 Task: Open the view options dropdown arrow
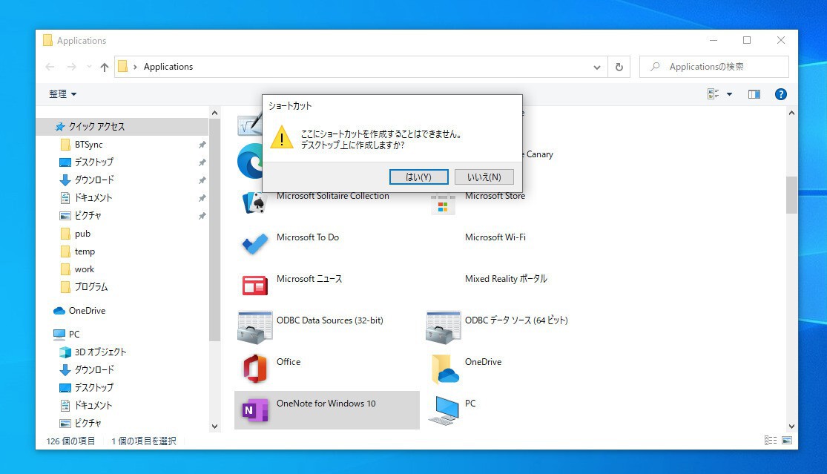[x=729, y=94]
